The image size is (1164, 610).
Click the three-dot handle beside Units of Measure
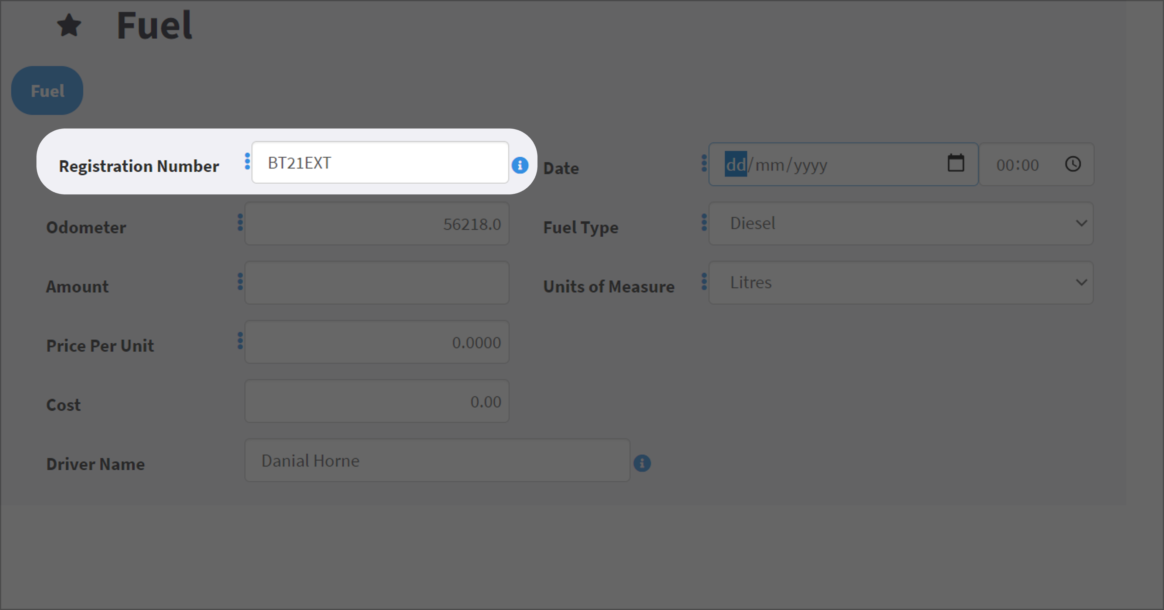point(704,282)
